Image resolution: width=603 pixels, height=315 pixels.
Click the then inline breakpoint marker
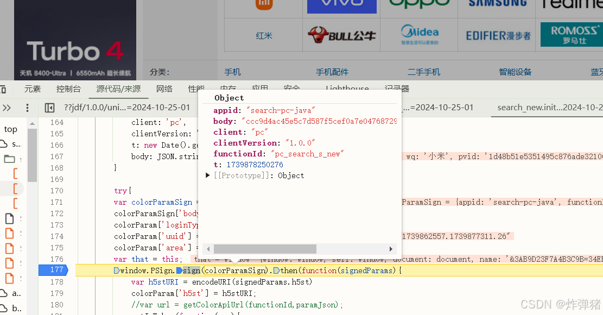[276, 270]
